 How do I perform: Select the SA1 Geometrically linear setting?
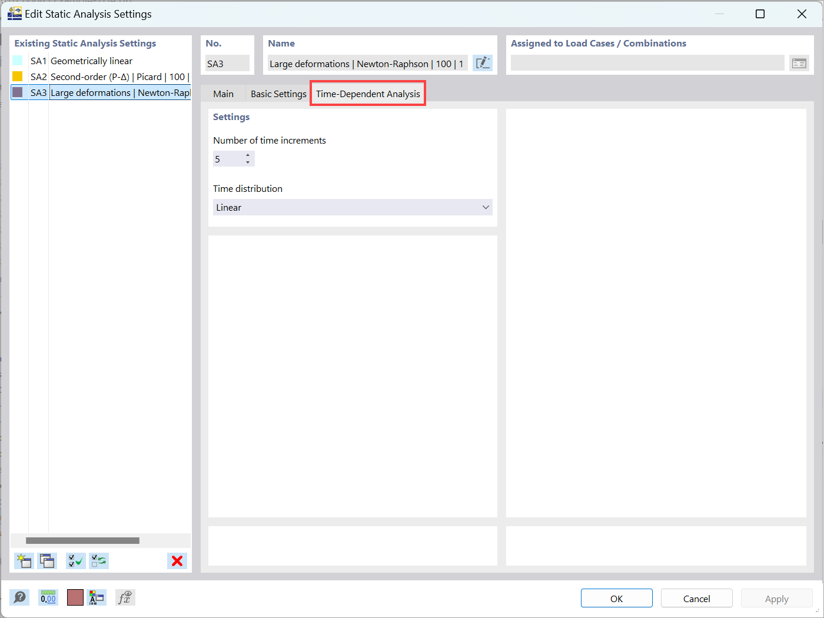(x=91, y=61)
